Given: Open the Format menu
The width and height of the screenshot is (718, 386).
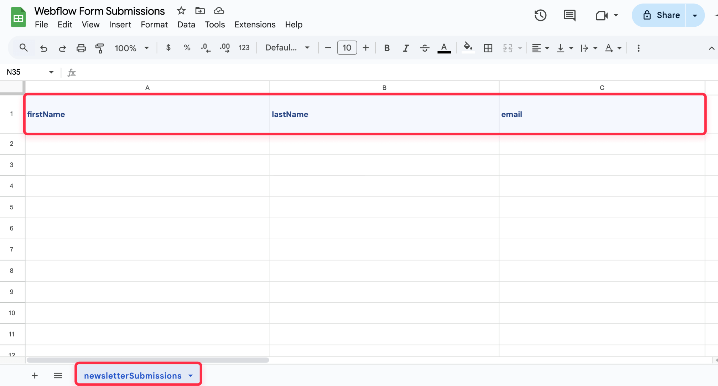Looking at the screenshot, I should coord(154,25).
